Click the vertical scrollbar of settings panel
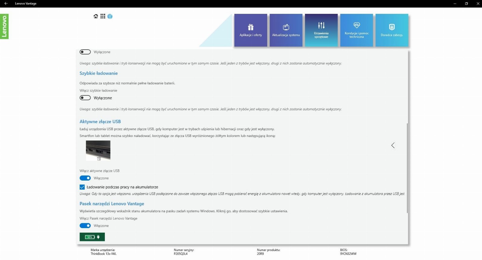Viewport: 482px width, 260px height. 407,168
